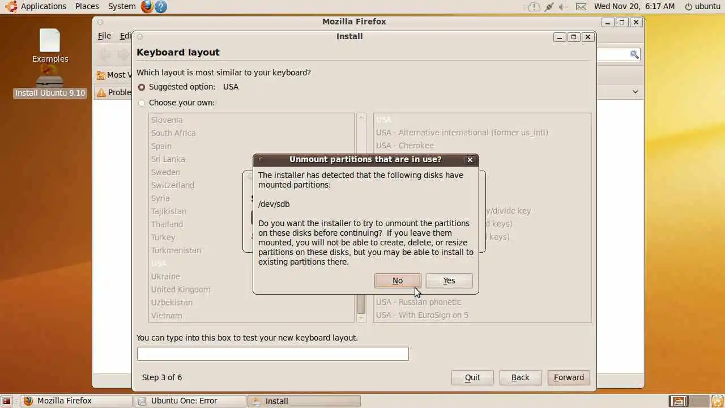Screen dimensions: 725x408
Task: Select Spain in the country list
Action: tap(251, 146)
